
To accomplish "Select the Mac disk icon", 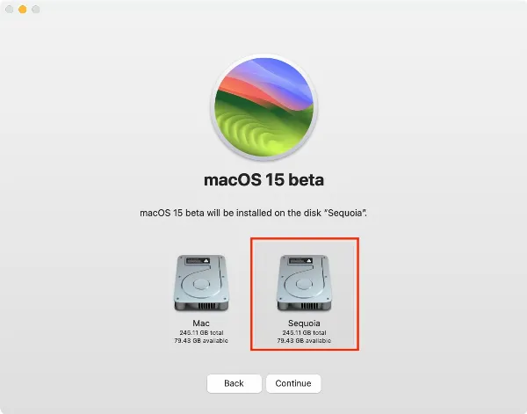I will [203, 284].
